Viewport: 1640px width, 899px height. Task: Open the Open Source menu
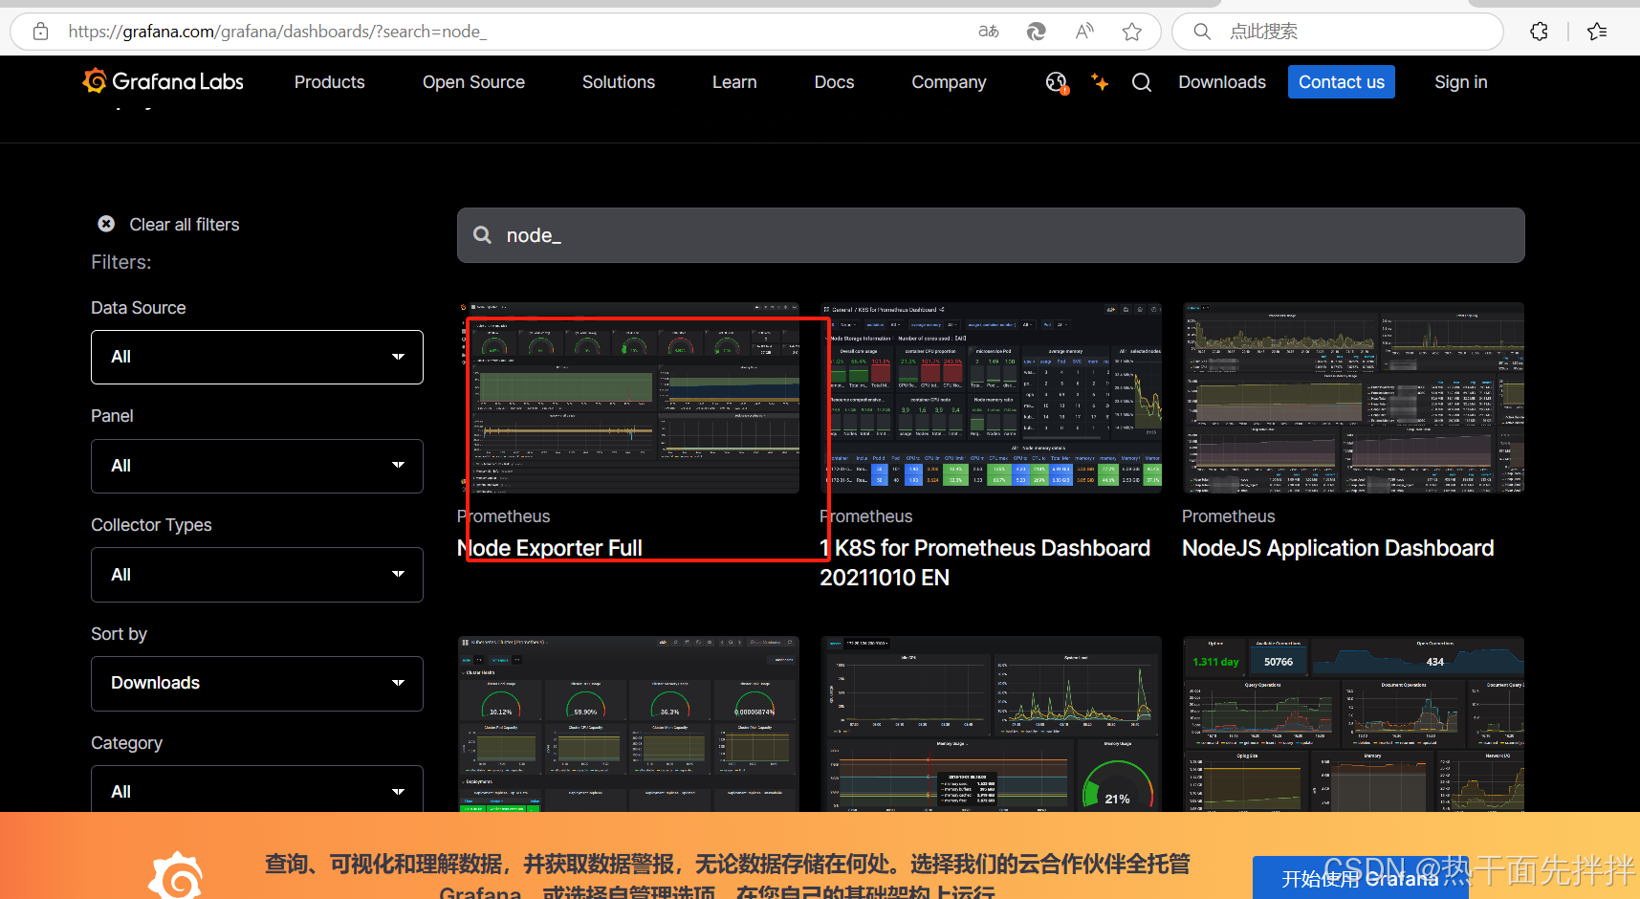click(x=473, y=82)
